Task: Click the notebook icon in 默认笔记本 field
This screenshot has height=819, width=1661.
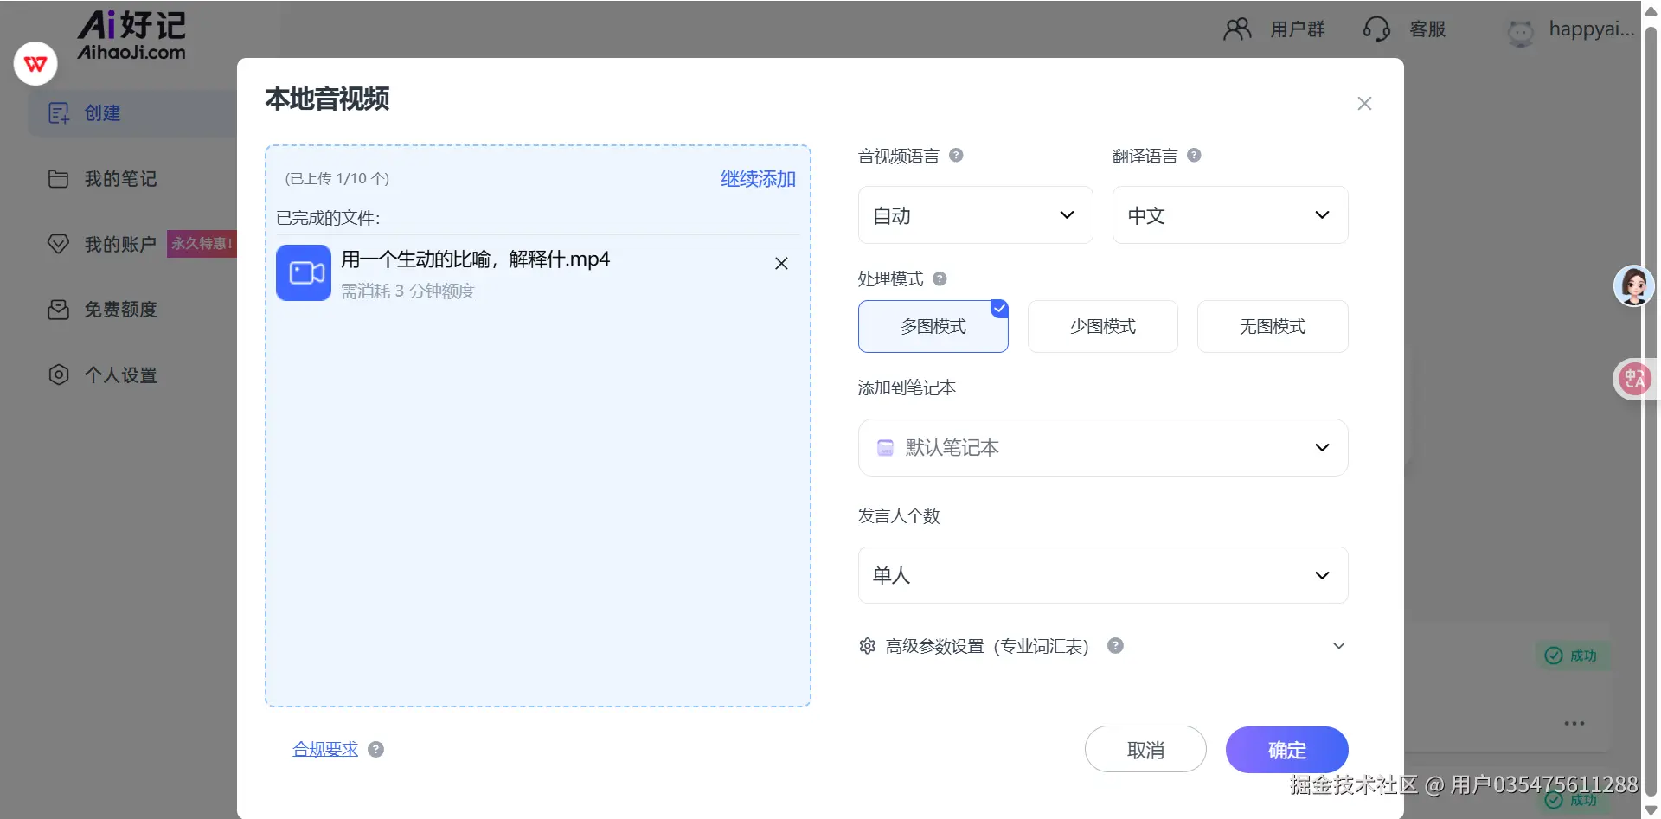Action: 885,448
